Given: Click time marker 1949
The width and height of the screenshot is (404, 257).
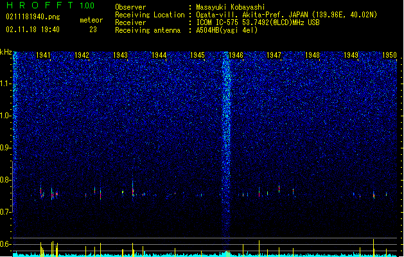Looking at the screenshot, I should point(351,55).
